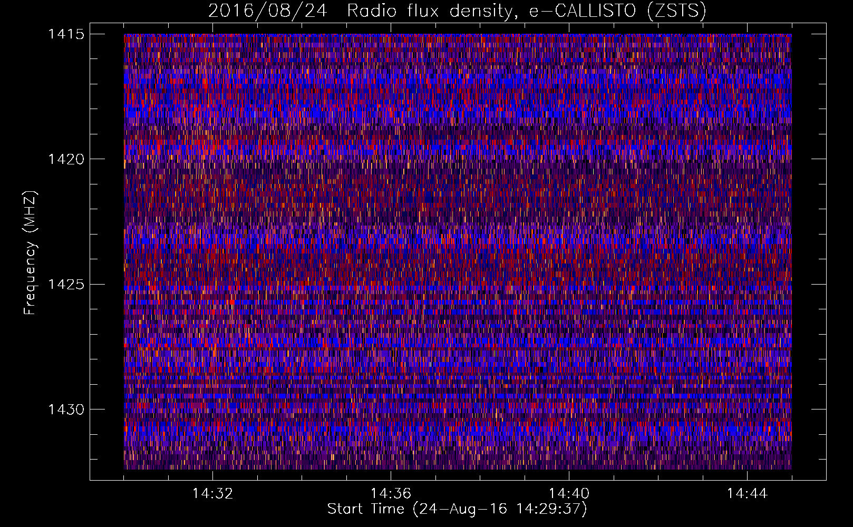Click the 'Frequency (MHZ)' axis title
The width and height of the screenshot is (853, 527).
(31, 253)
